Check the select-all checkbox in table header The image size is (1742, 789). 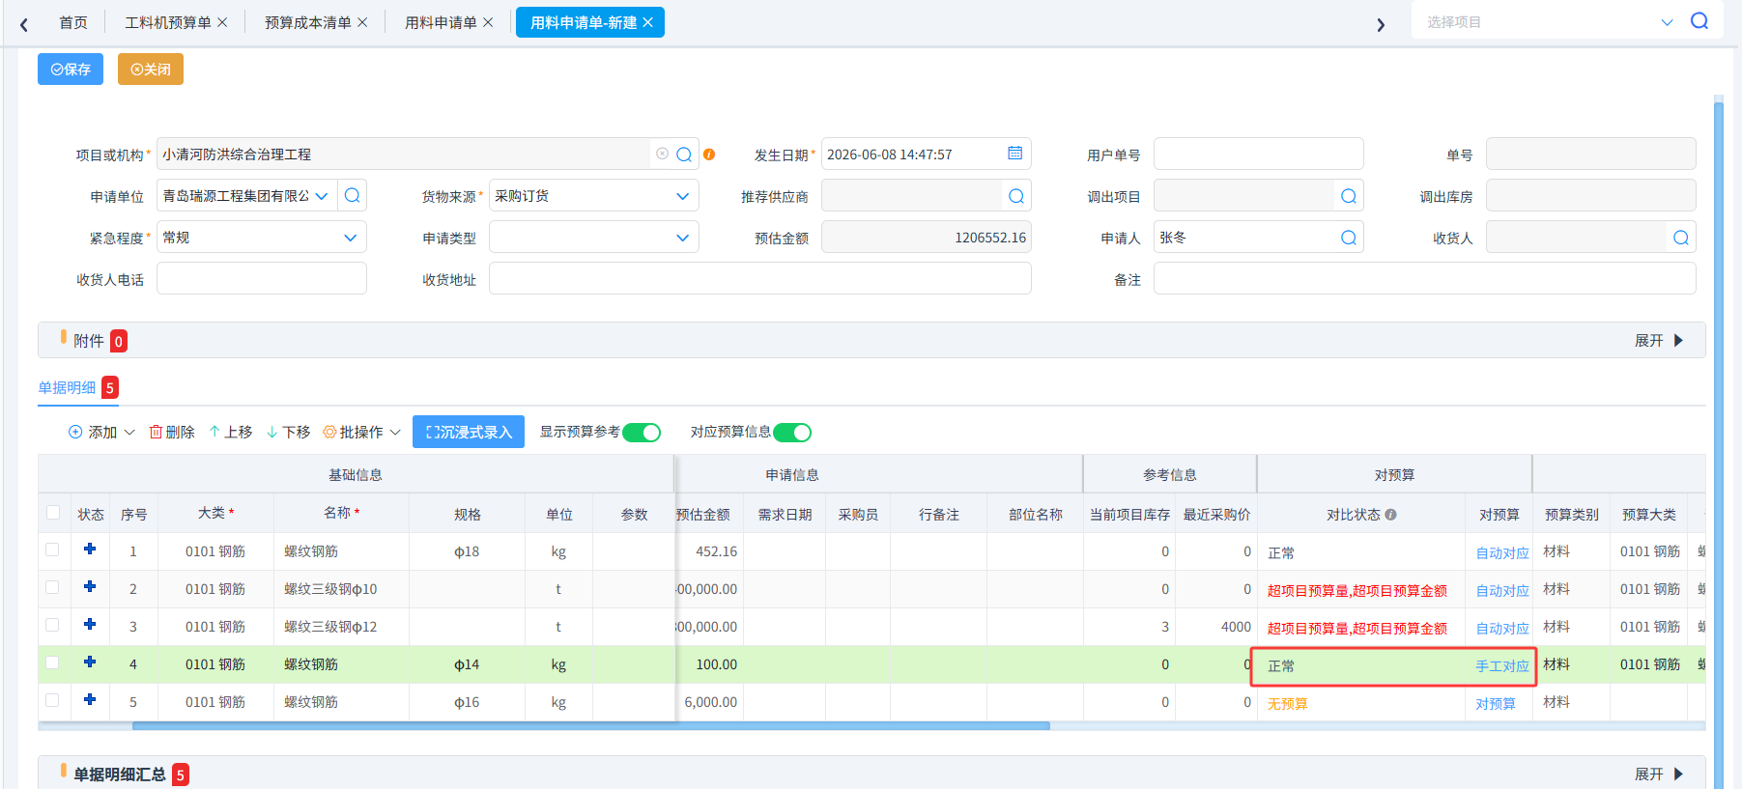coord(53,513)
